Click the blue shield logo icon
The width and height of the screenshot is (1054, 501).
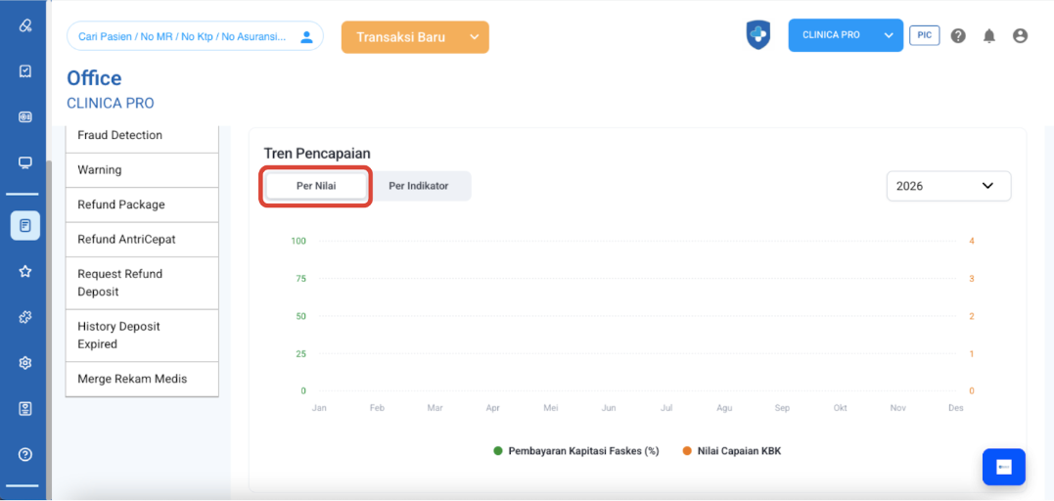[758, 35]
